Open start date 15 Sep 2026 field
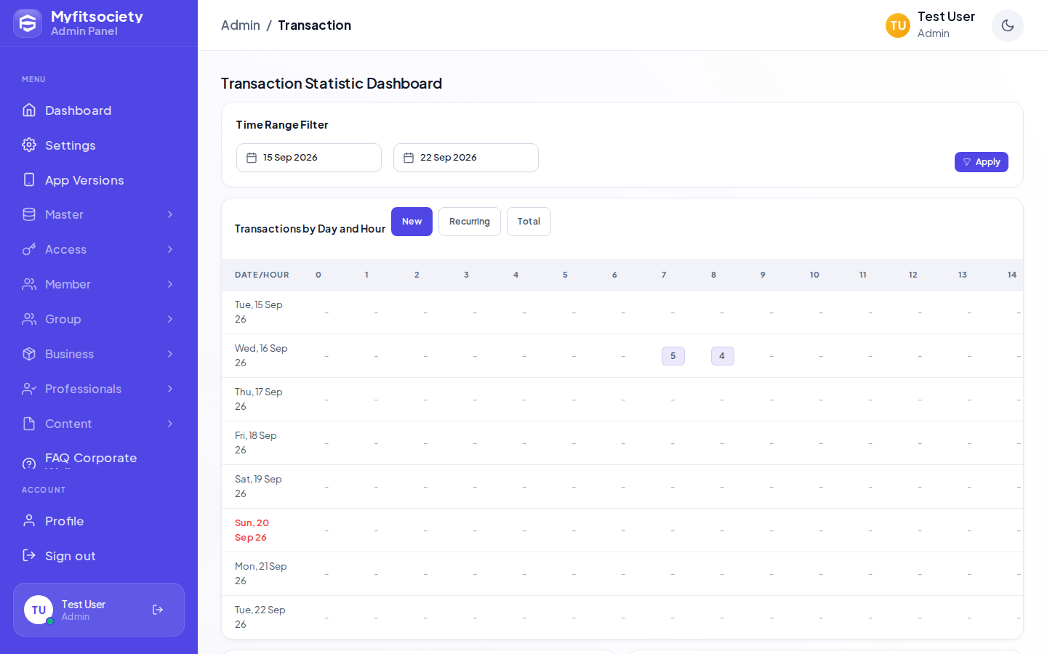 coord(309,158)
